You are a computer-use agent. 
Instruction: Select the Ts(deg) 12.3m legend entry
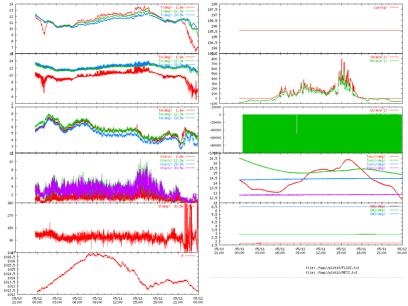171,61
